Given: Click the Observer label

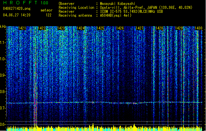Looking at the screenshot, I should click(x=66, y=4).
